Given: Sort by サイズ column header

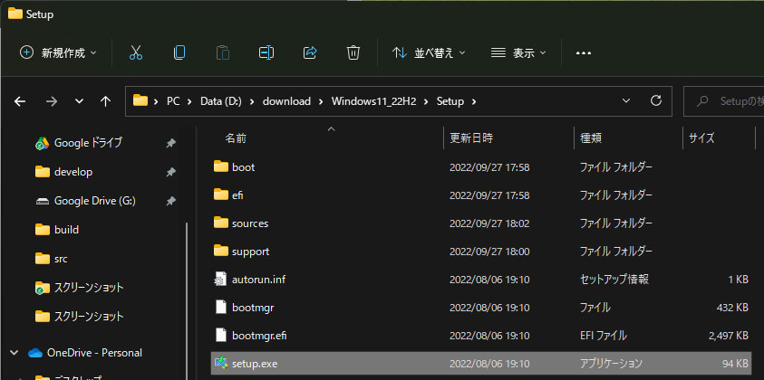Looking at the screenshot, I should (701, 138).
